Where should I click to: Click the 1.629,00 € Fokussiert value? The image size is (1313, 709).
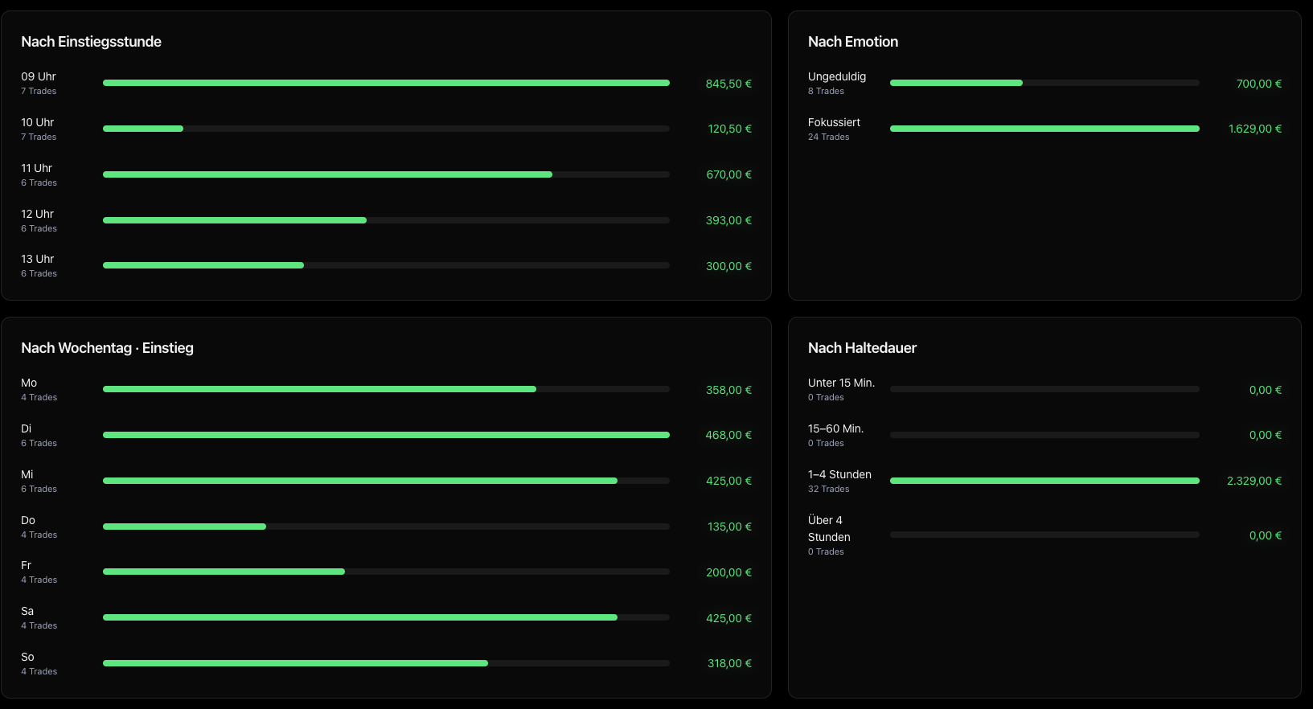click(1254, 129)
